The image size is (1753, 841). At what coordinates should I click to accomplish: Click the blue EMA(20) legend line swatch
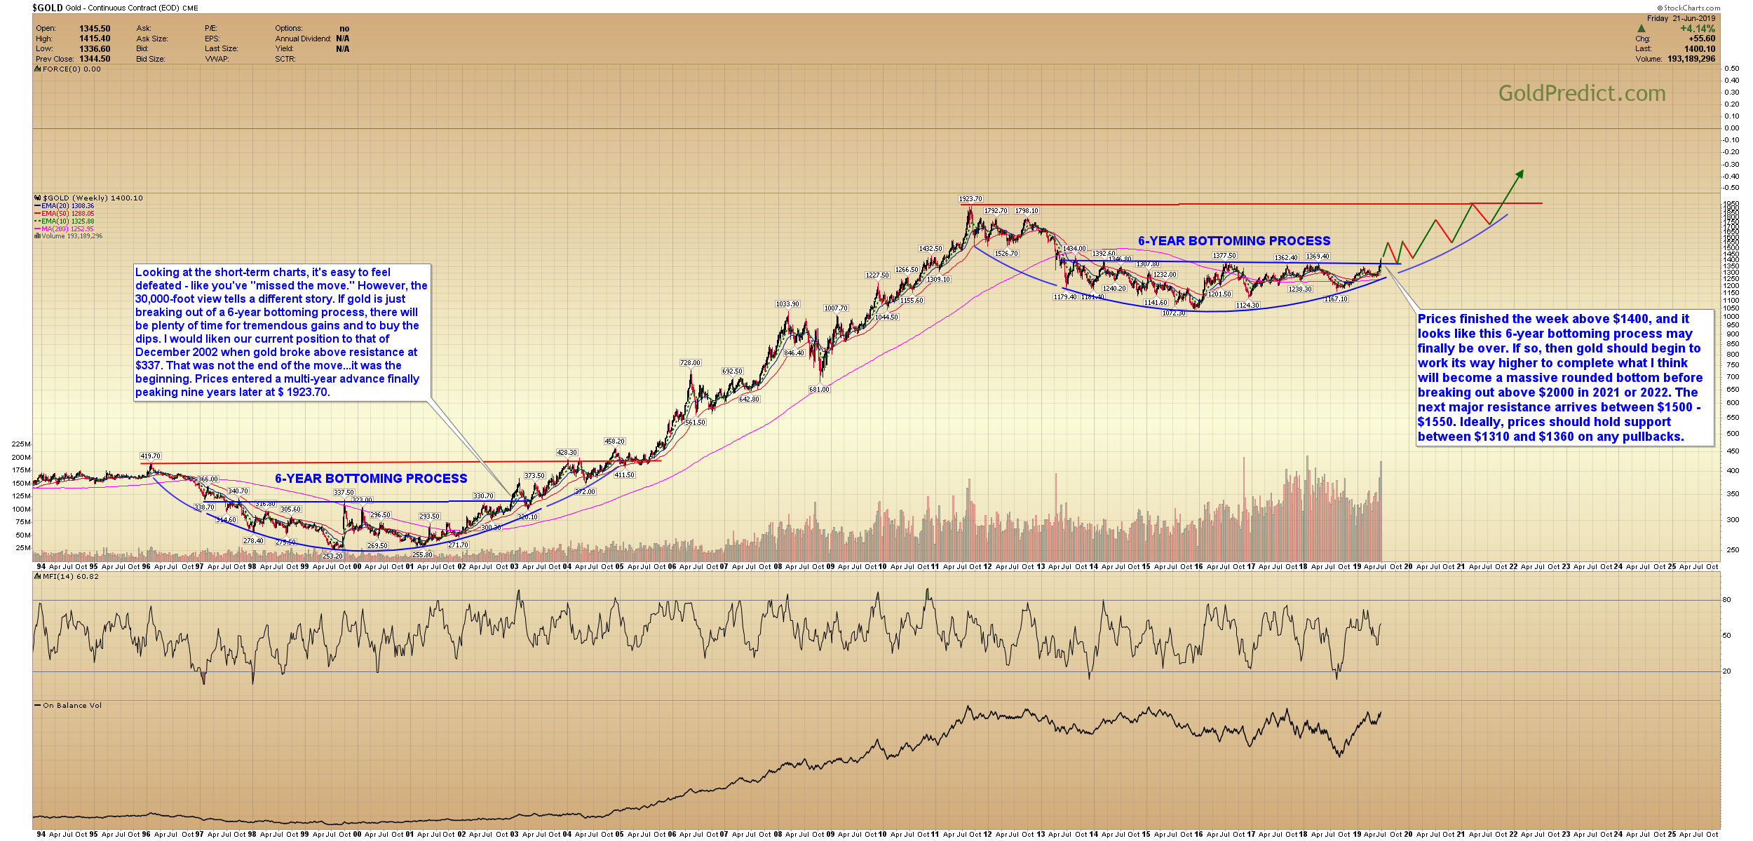point(38,206)
